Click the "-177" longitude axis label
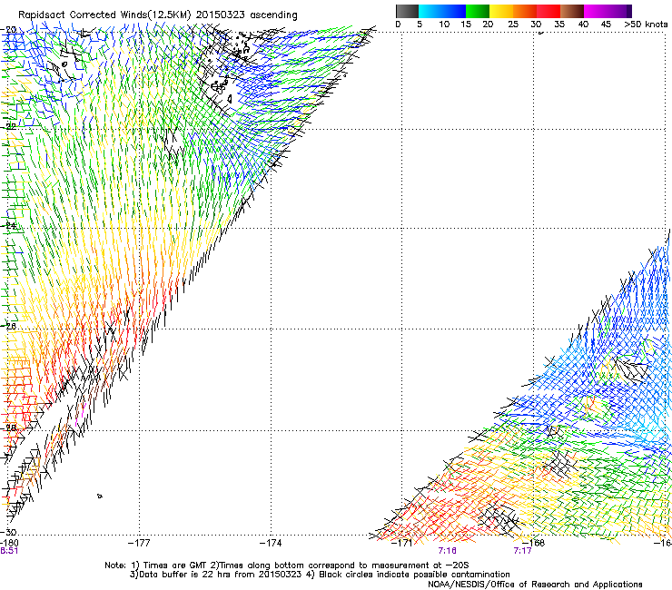The width and height of the screenshot is (672, 590). click(x=139, y=543)
